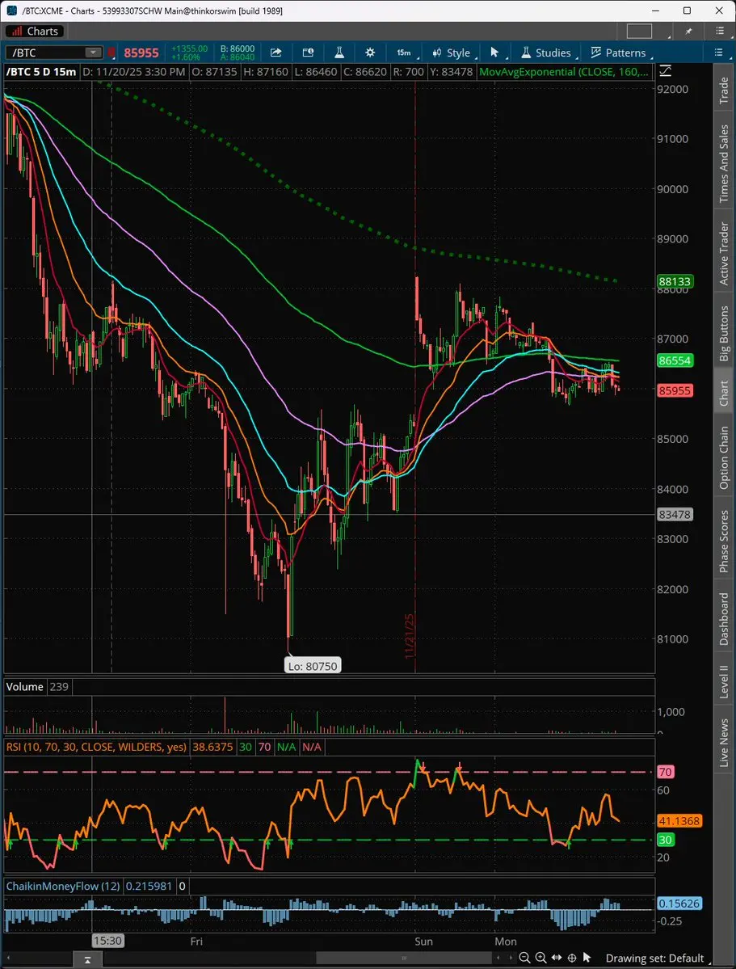The image size is (736, 969).
Task: Click the A: 86040 ask quote
Action: pyautogui.click(x=238, y=57)
